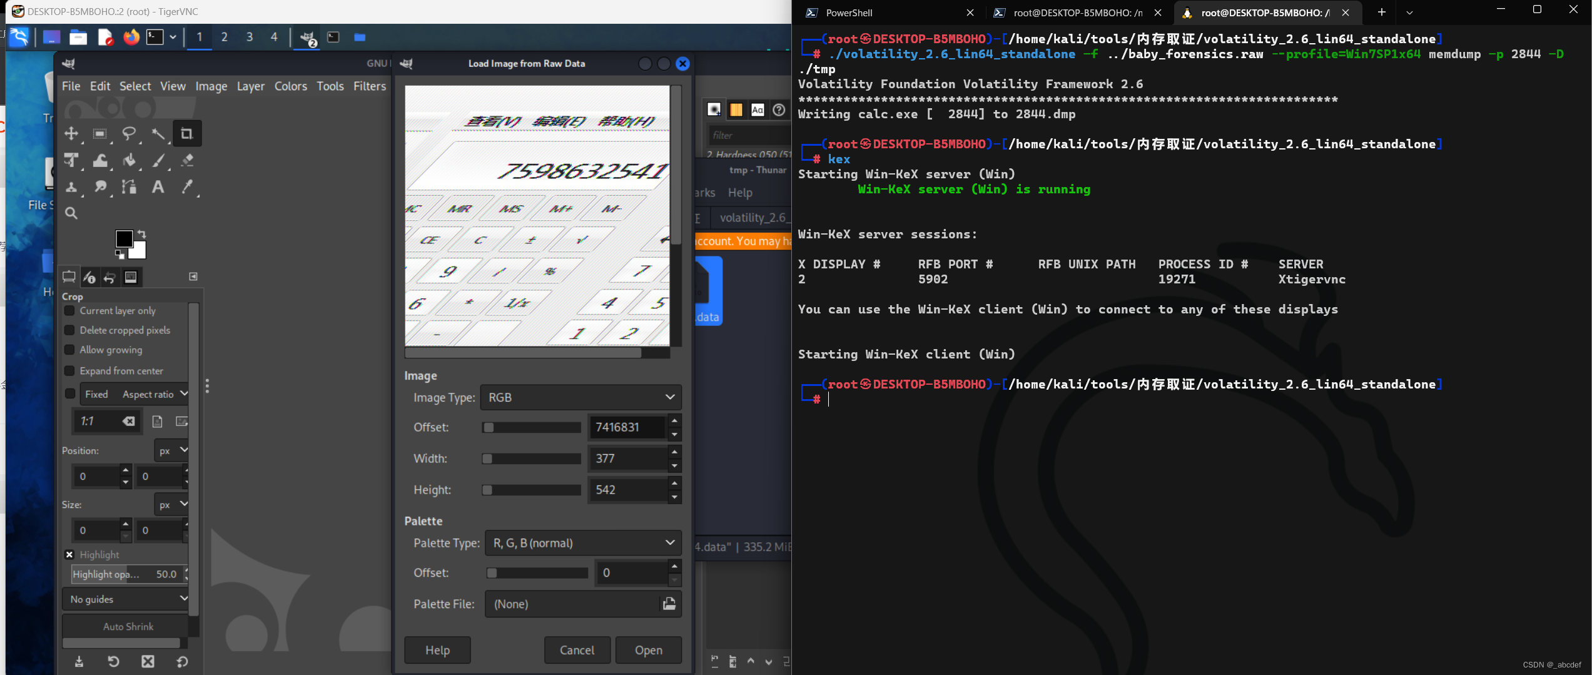Toggle the Fixed aspect ratio checkbox
Image resolution: width=1592 pixels, height=675 pixels.
70,393
